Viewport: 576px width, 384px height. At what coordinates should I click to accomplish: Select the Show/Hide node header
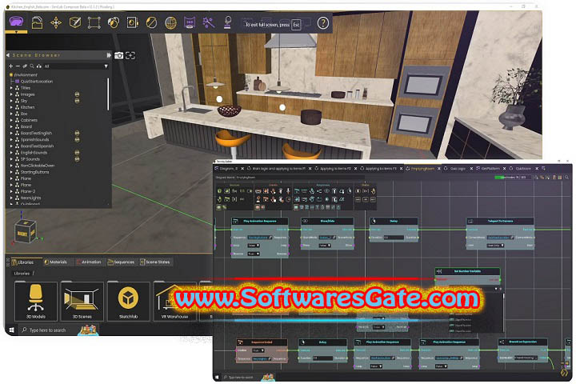pos(327,222)
